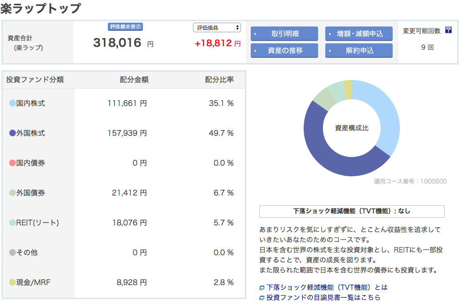Click the 現金/MRF row label
Screen dimensions: 461x302
(33, 282)
